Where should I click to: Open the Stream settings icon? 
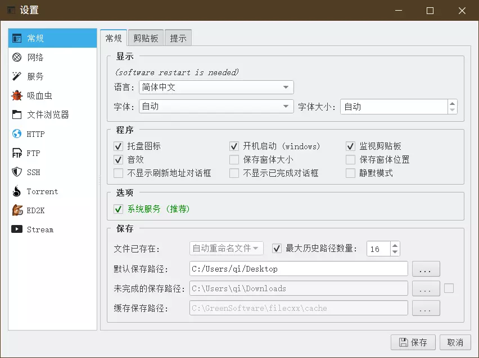click(x=17, y=230)
